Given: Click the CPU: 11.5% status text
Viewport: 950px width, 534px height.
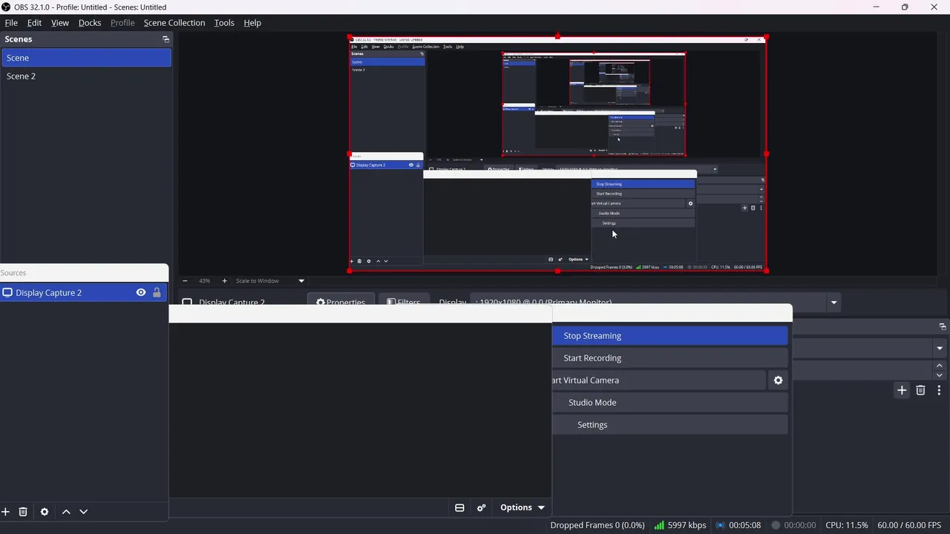Looking at the screenshot, I should (846, 525).
